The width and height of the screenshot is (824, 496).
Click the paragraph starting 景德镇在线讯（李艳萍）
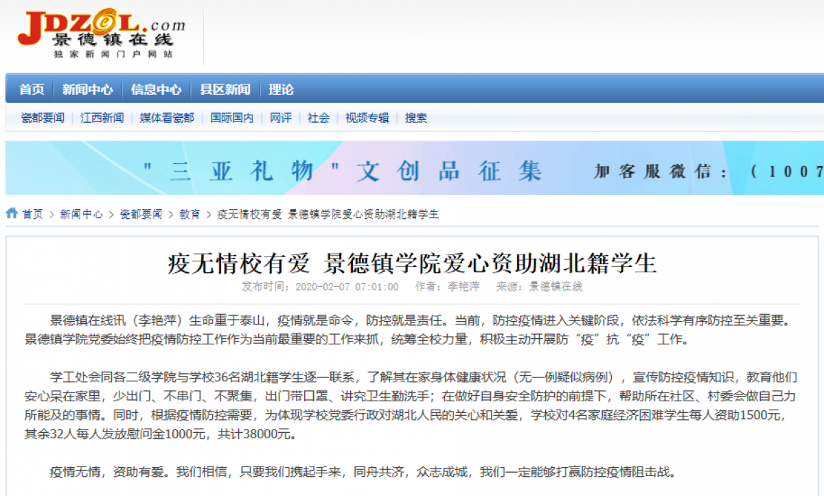(412, 329)
